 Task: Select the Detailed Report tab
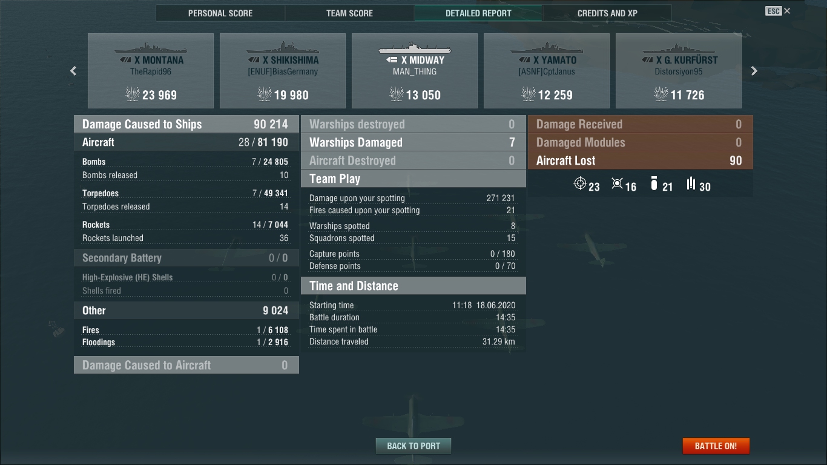point(478,13)
